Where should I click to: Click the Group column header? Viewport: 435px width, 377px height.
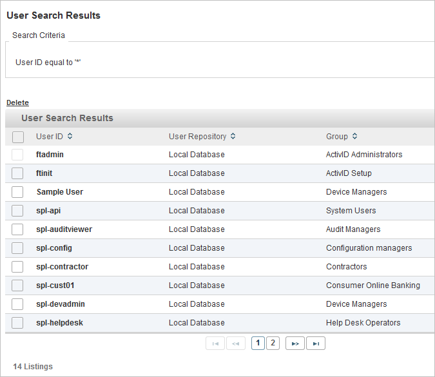point(337,137)
